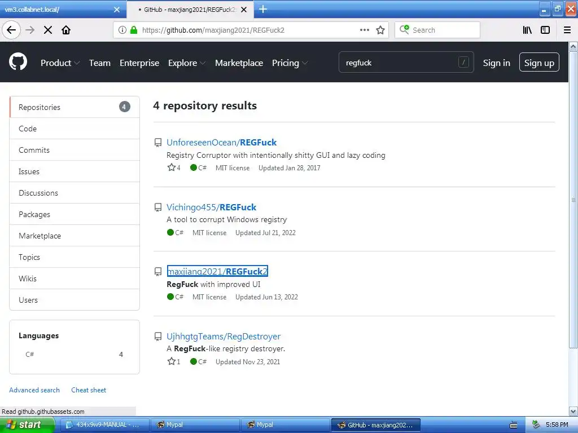The image size is (578, 433).
Task: Switch to 434x9w9-MANUAL taskbar window
Action: 104,425
